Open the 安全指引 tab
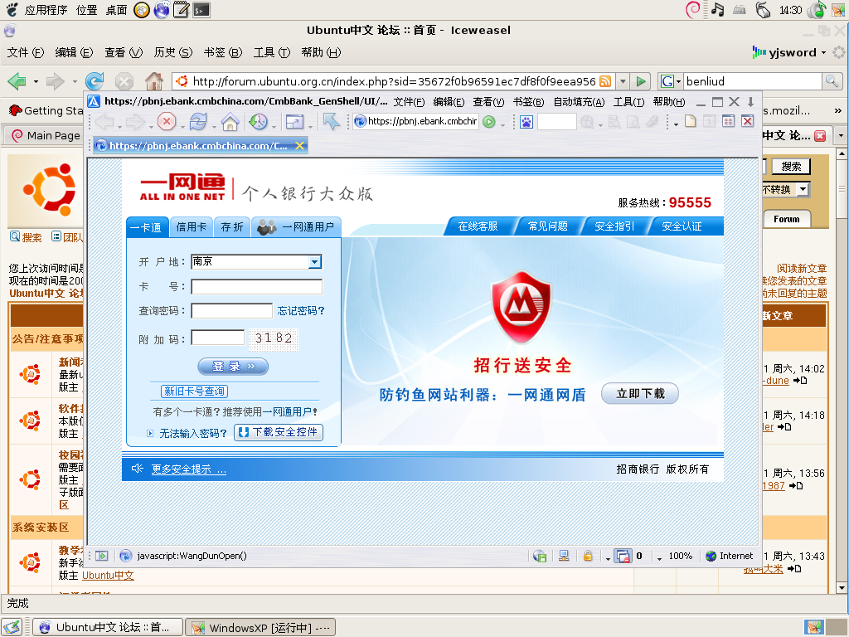This screenshot has height=637, width=849. [x=614, y=226]
